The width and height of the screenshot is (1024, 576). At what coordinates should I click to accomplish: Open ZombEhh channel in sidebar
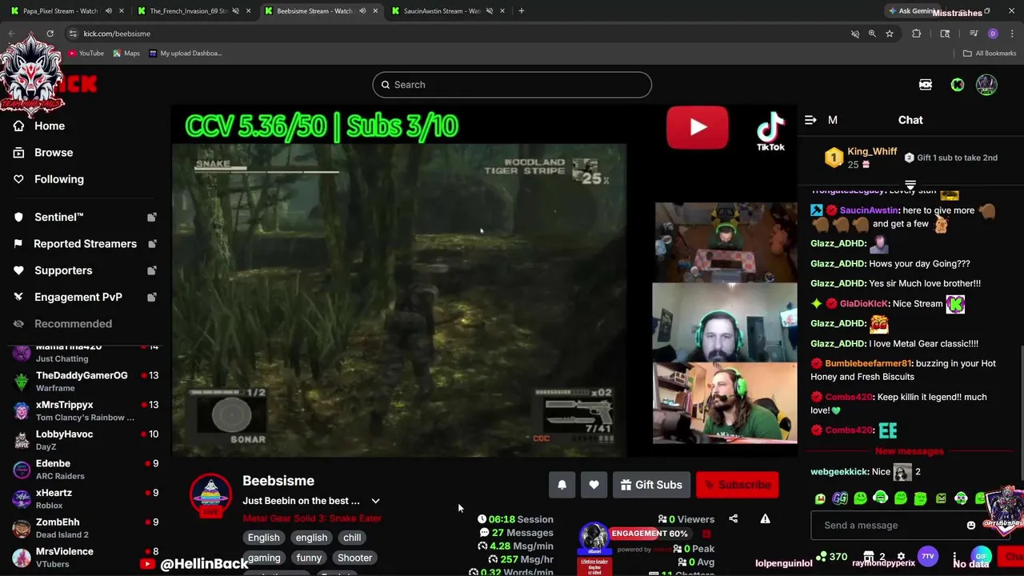tap(86, 528)
